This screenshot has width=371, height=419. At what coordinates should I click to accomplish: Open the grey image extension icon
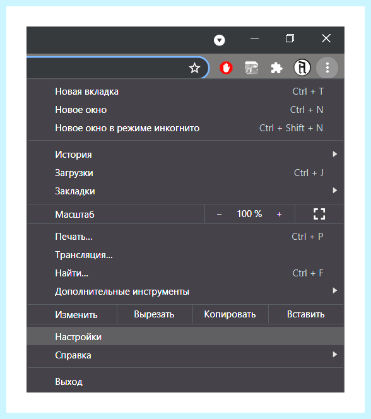click(251, 68)
